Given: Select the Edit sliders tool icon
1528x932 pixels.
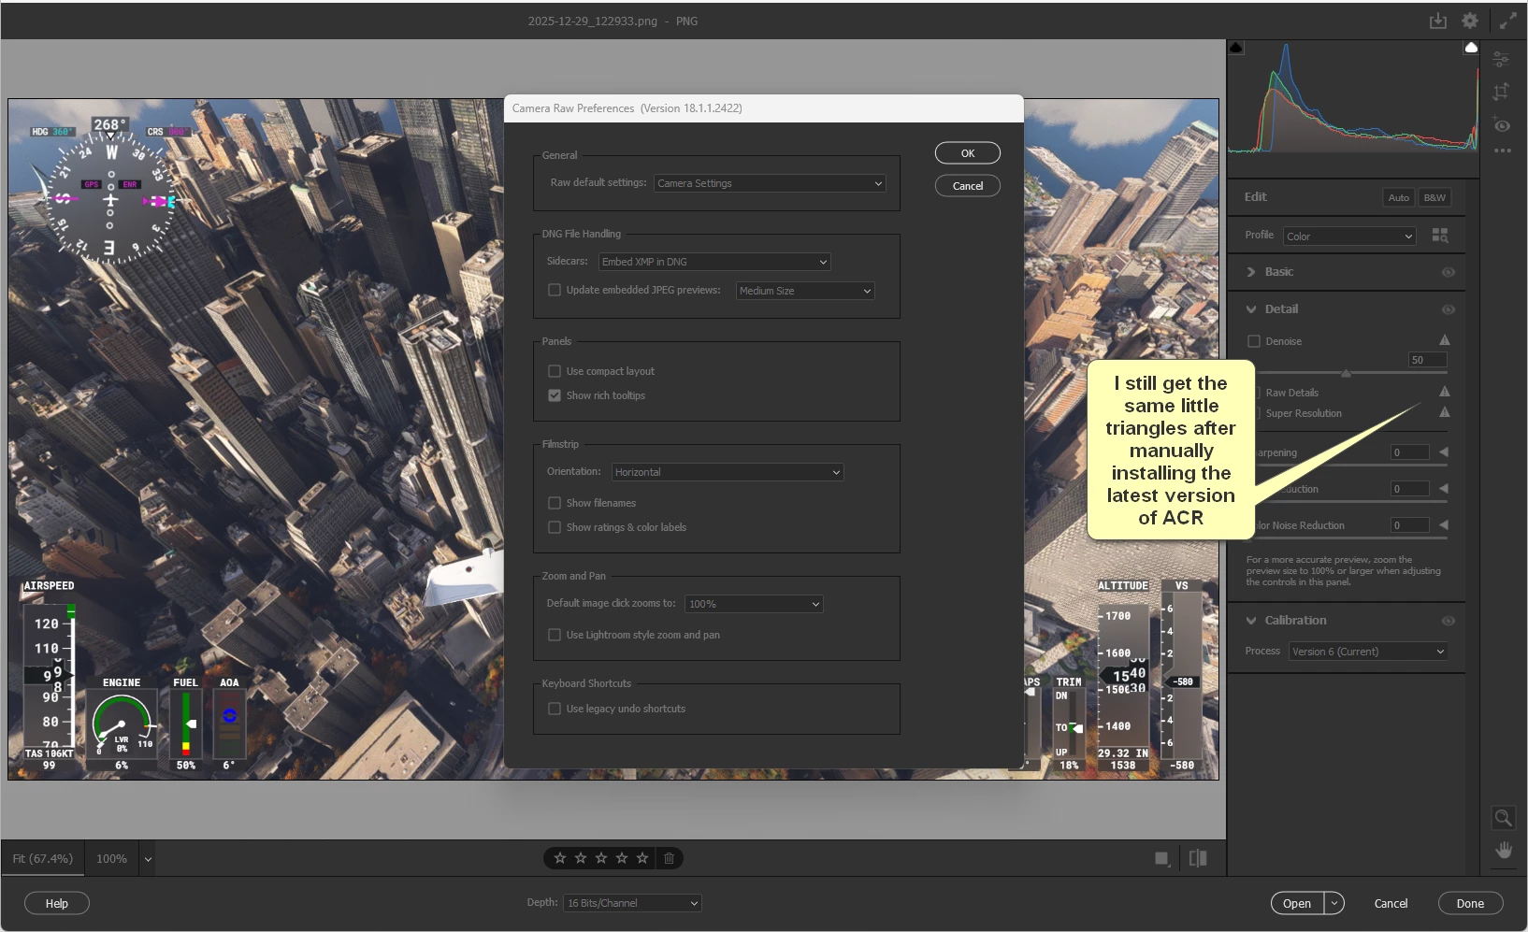Looking at the screenshot, I should [1502, 60].
